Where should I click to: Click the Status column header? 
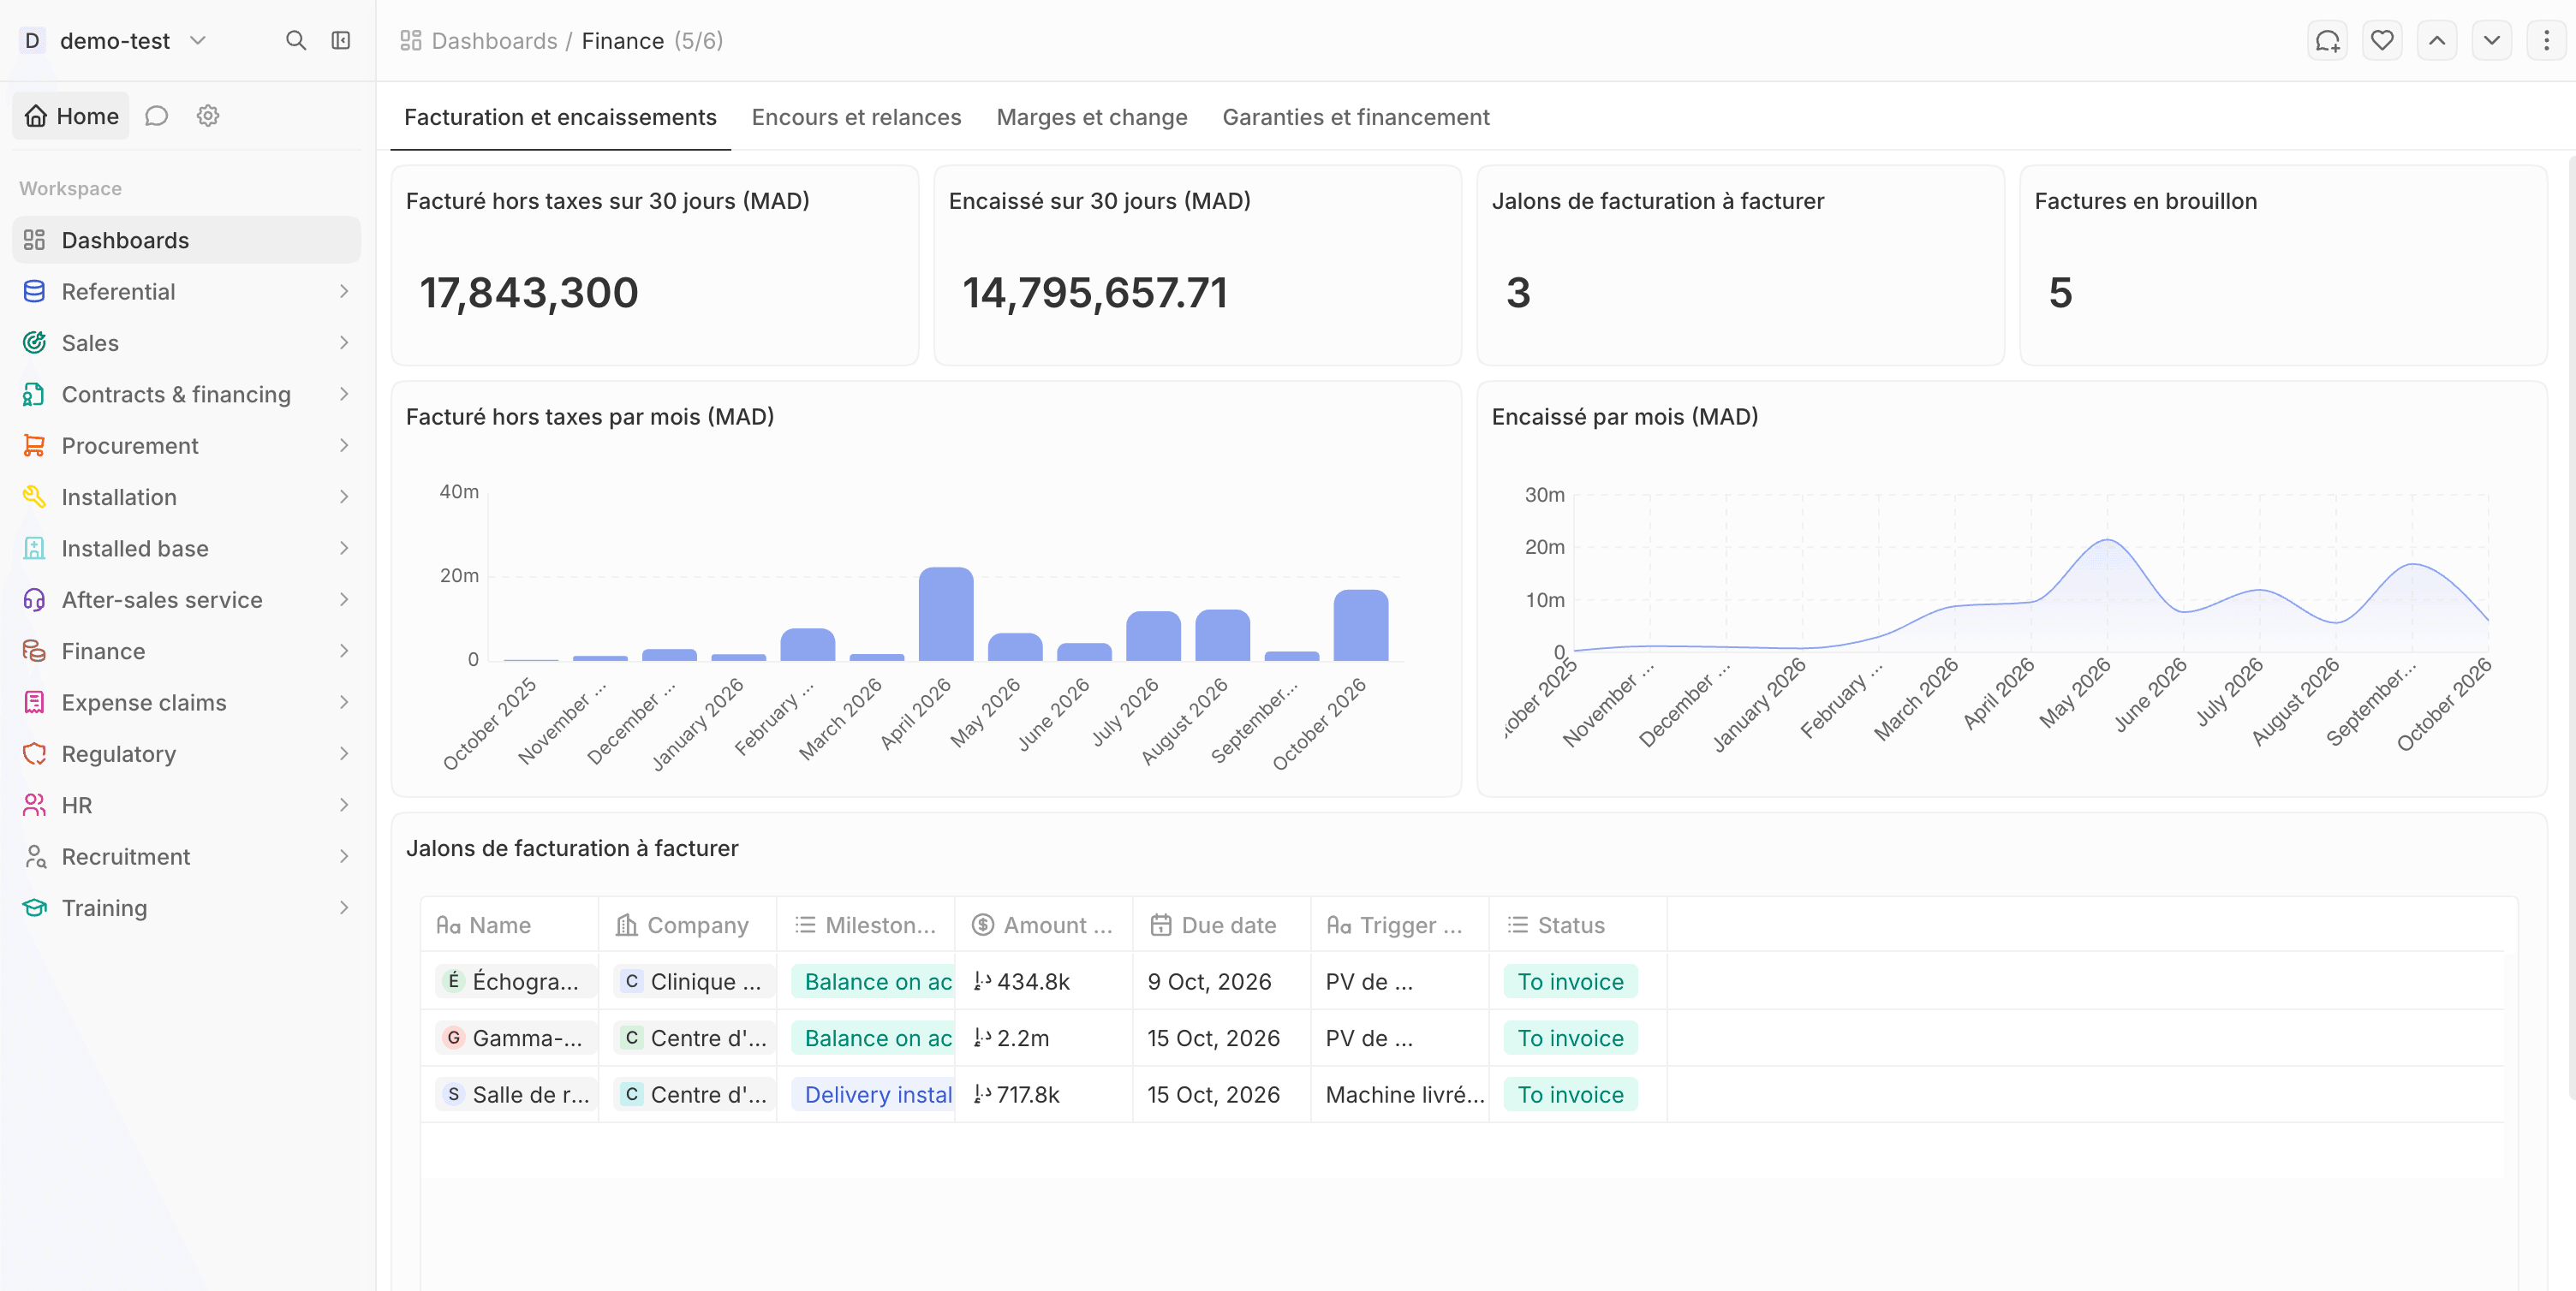point(1577,925)
